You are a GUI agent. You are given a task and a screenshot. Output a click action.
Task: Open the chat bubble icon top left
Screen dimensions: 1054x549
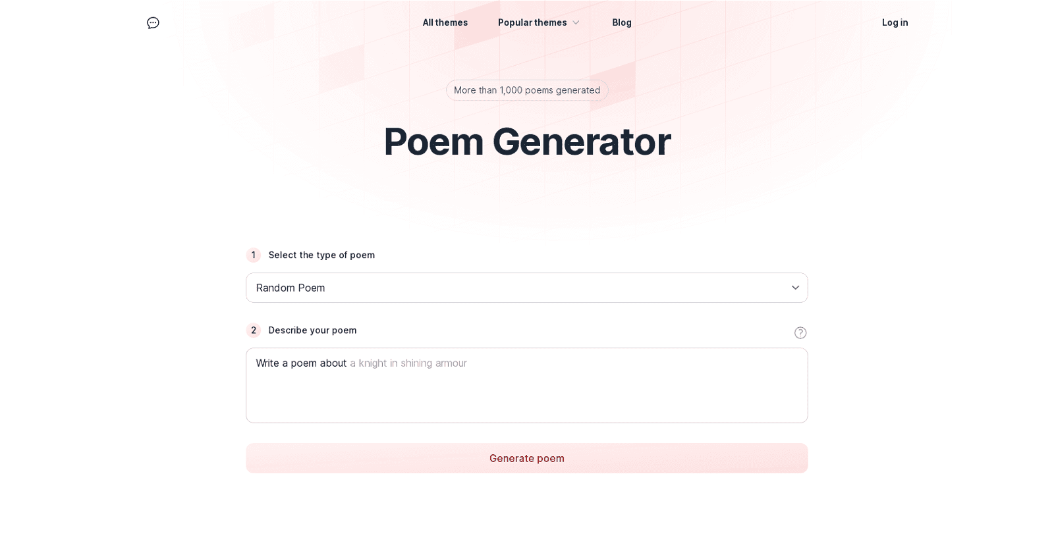[153, 22]
